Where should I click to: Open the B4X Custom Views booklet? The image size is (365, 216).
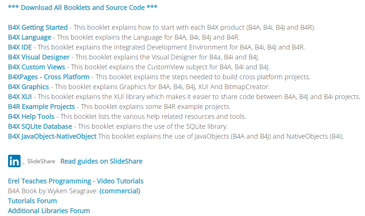click(36, 67)
